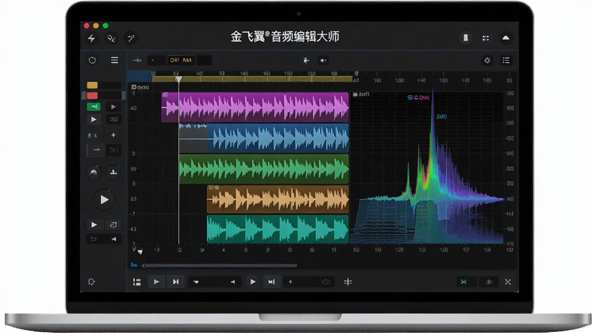The width and height of the screenshot is (592, 333).
Task: Click the blue waveform icon in toolbar
Action: click(137, 60)
